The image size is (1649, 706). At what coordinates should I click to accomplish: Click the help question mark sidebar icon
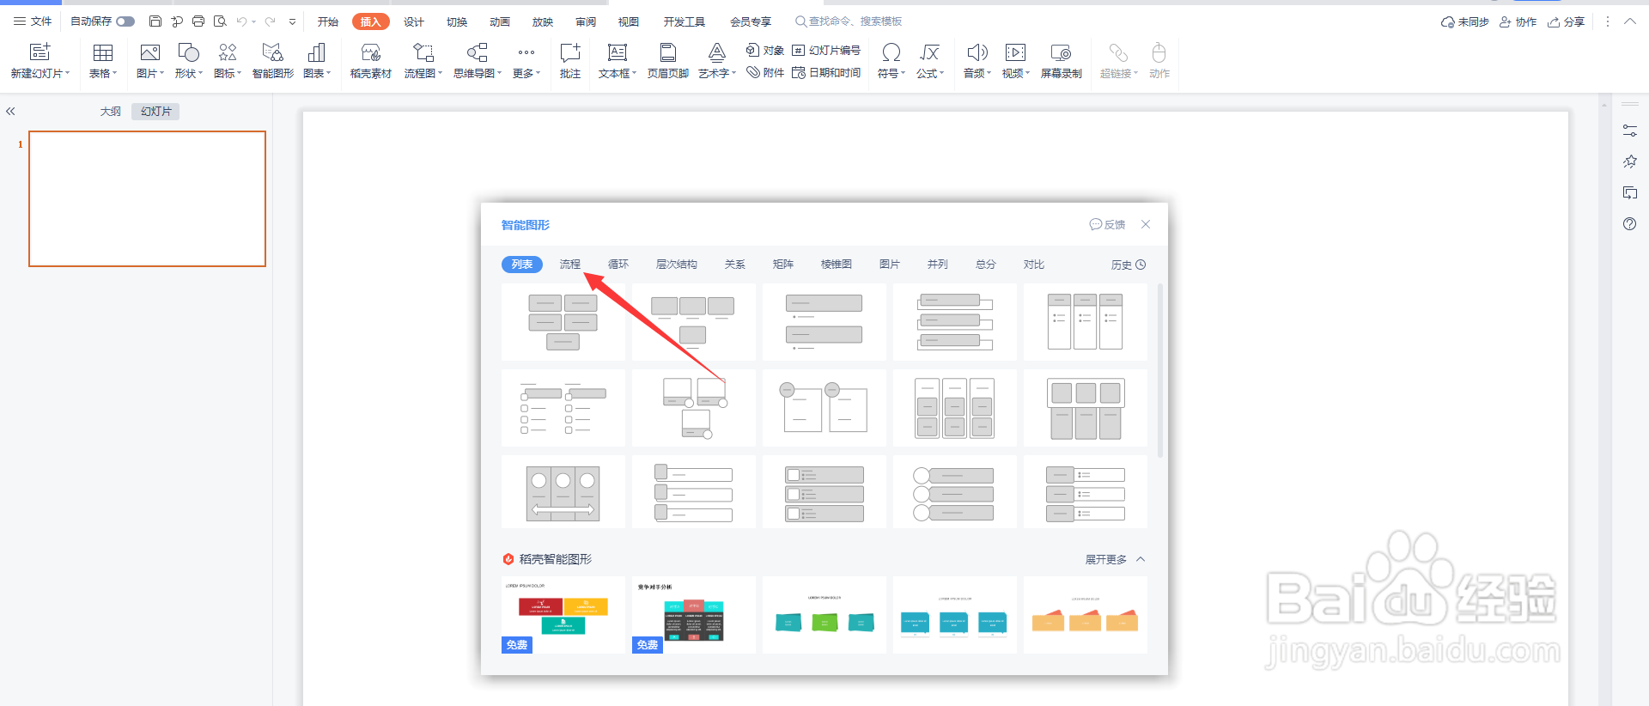1630,224
